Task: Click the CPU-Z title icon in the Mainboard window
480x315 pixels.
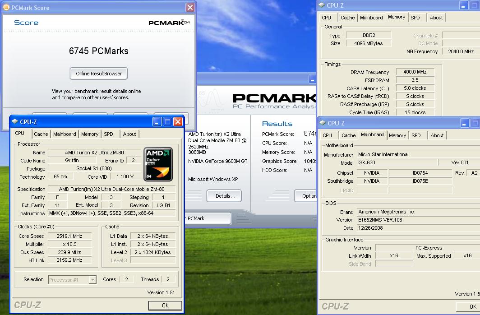Action: (x=323, y=123)
